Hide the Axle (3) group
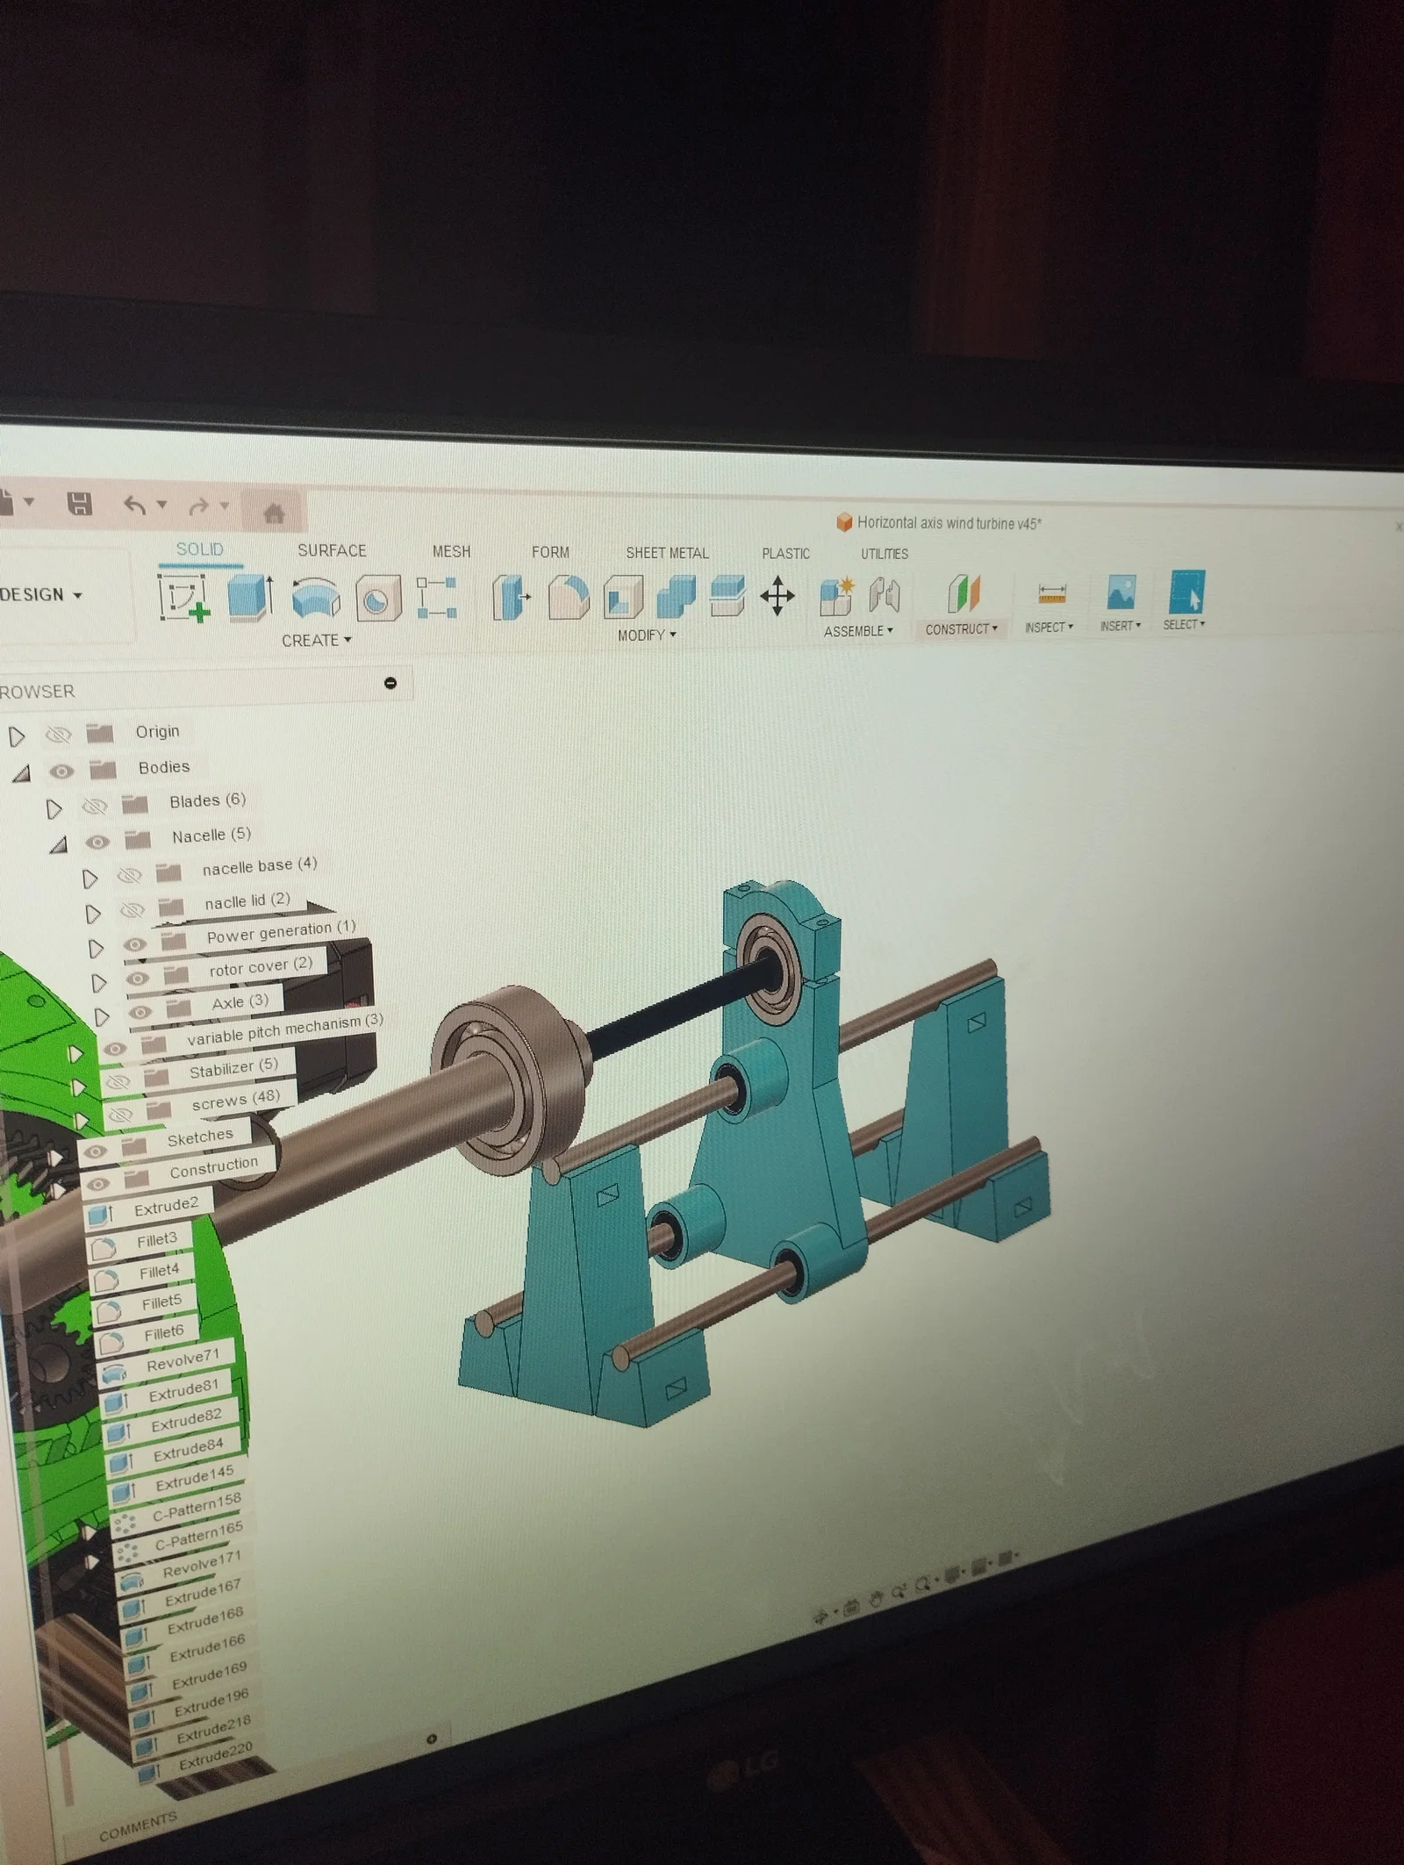The width and height of the screenshot is (1404, 1865). pos(140,1012)
